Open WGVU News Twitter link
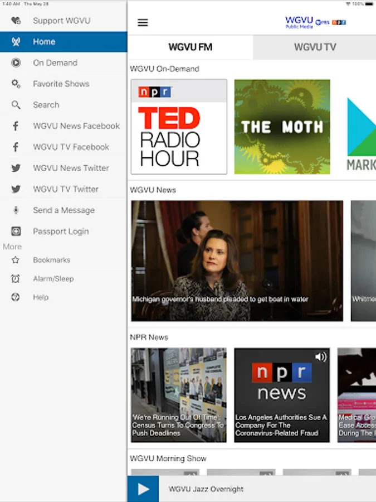 coord(64,168)
